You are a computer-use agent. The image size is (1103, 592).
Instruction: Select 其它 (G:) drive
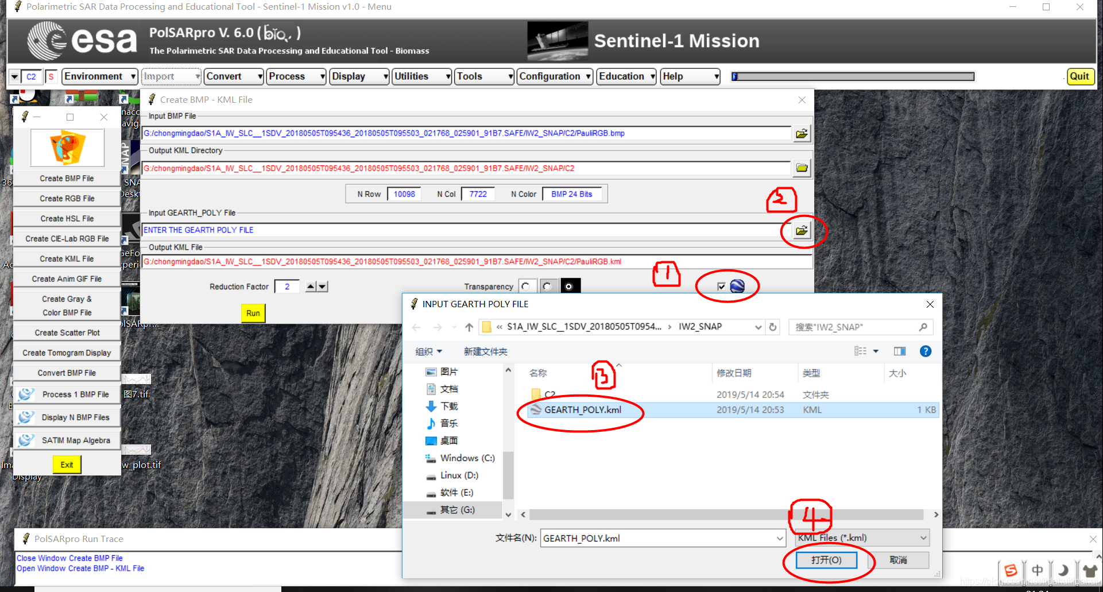coord(451,510)
